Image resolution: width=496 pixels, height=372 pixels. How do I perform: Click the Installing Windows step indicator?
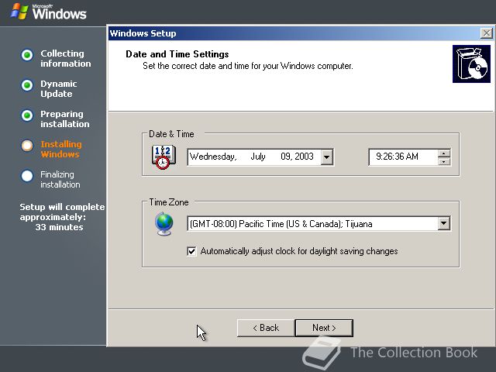tap(27, 146)
